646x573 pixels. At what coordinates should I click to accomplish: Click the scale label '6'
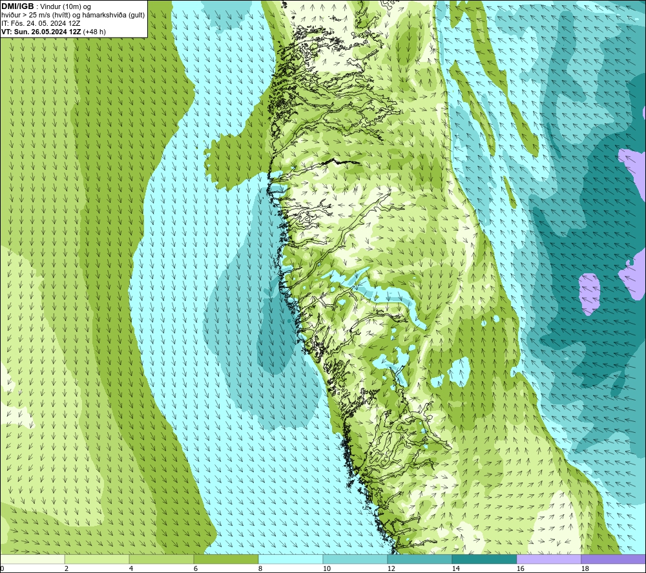point(196,569)
